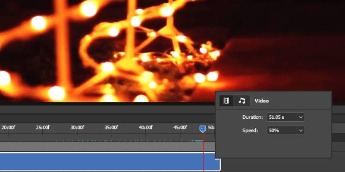The image size is (345, 172).
Task: Click the 45:00f mark on time ruler
Action: point(180,127)
